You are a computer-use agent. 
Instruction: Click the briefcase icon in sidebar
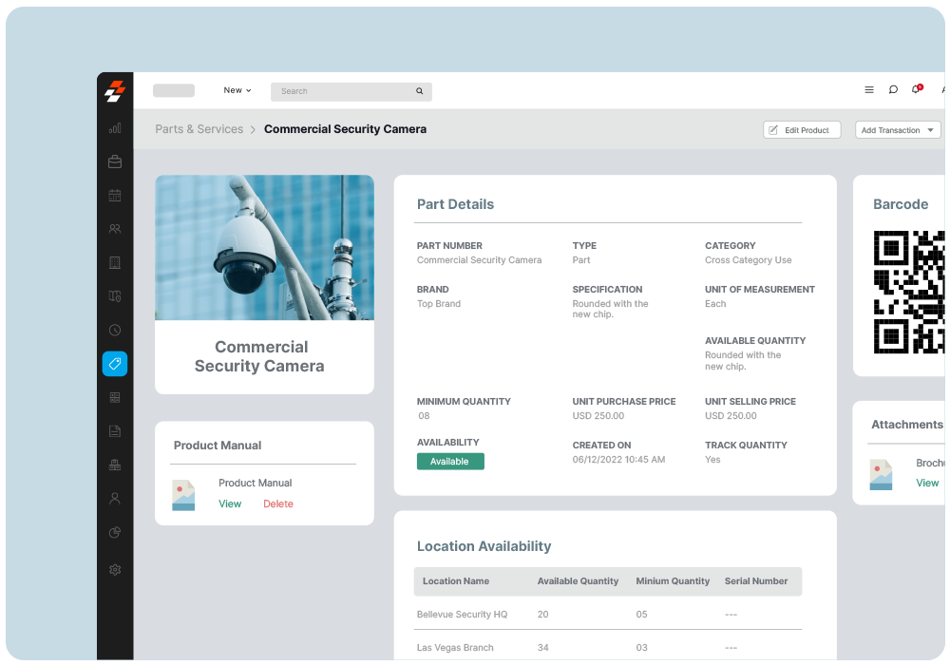pyautogui.click(x=115, y=162)
